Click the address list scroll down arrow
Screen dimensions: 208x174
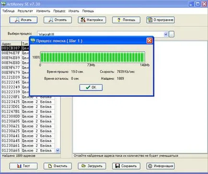pos(58,150)
